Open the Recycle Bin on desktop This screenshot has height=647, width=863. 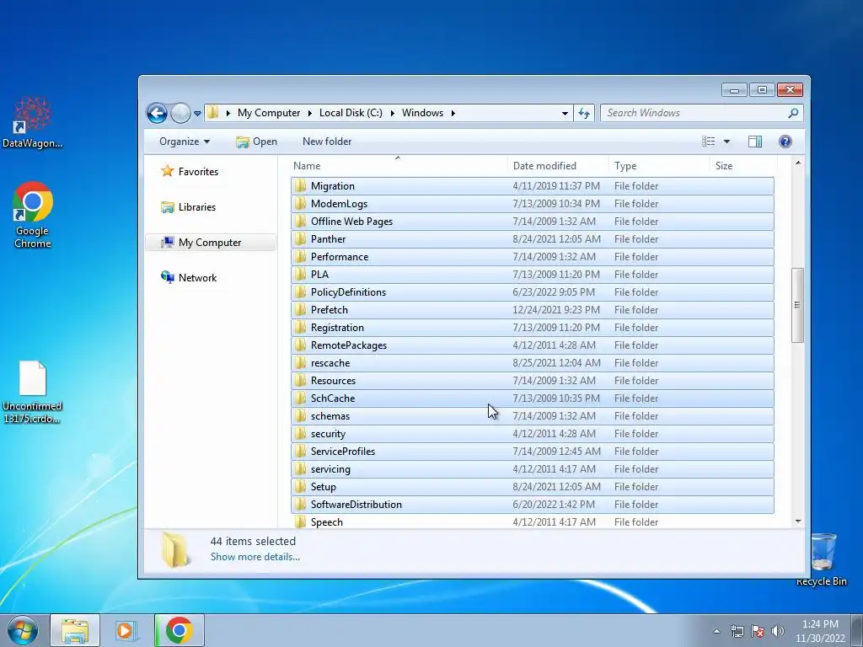pos(822,559)
